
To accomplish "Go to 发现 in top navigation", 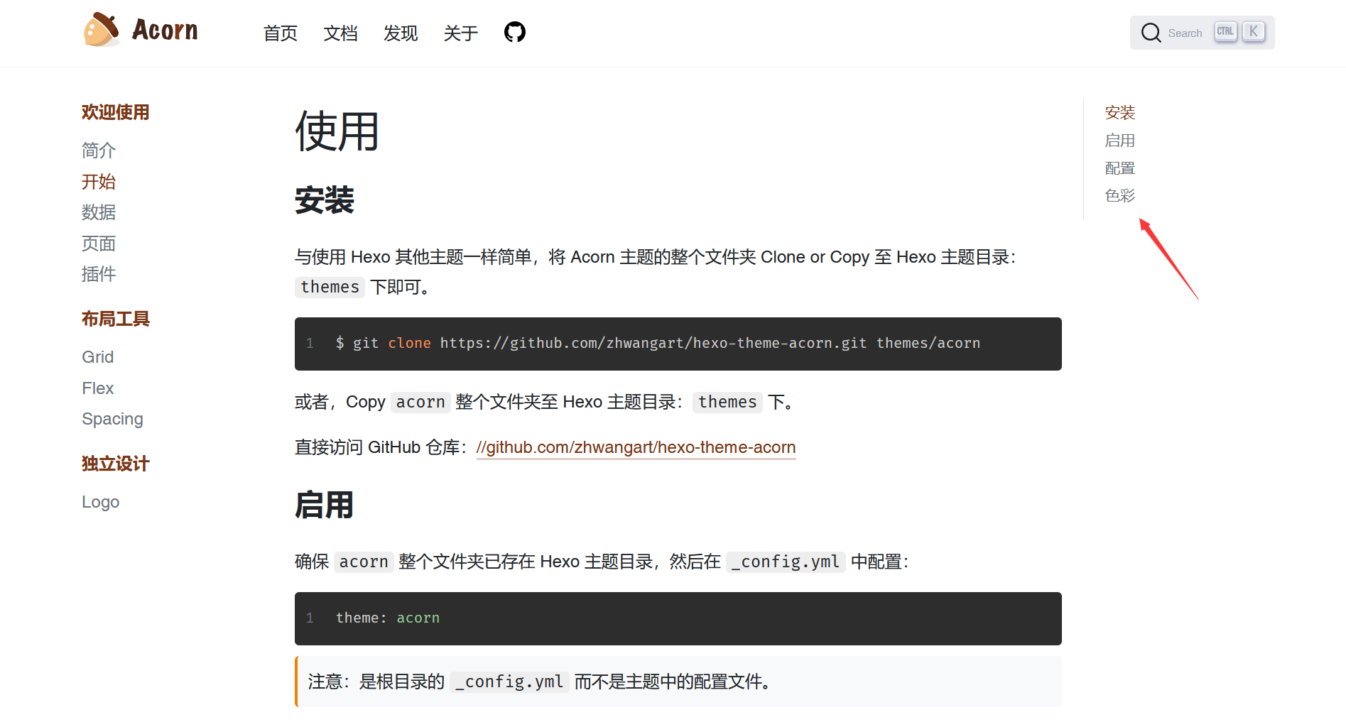I will tap(401, 33).
